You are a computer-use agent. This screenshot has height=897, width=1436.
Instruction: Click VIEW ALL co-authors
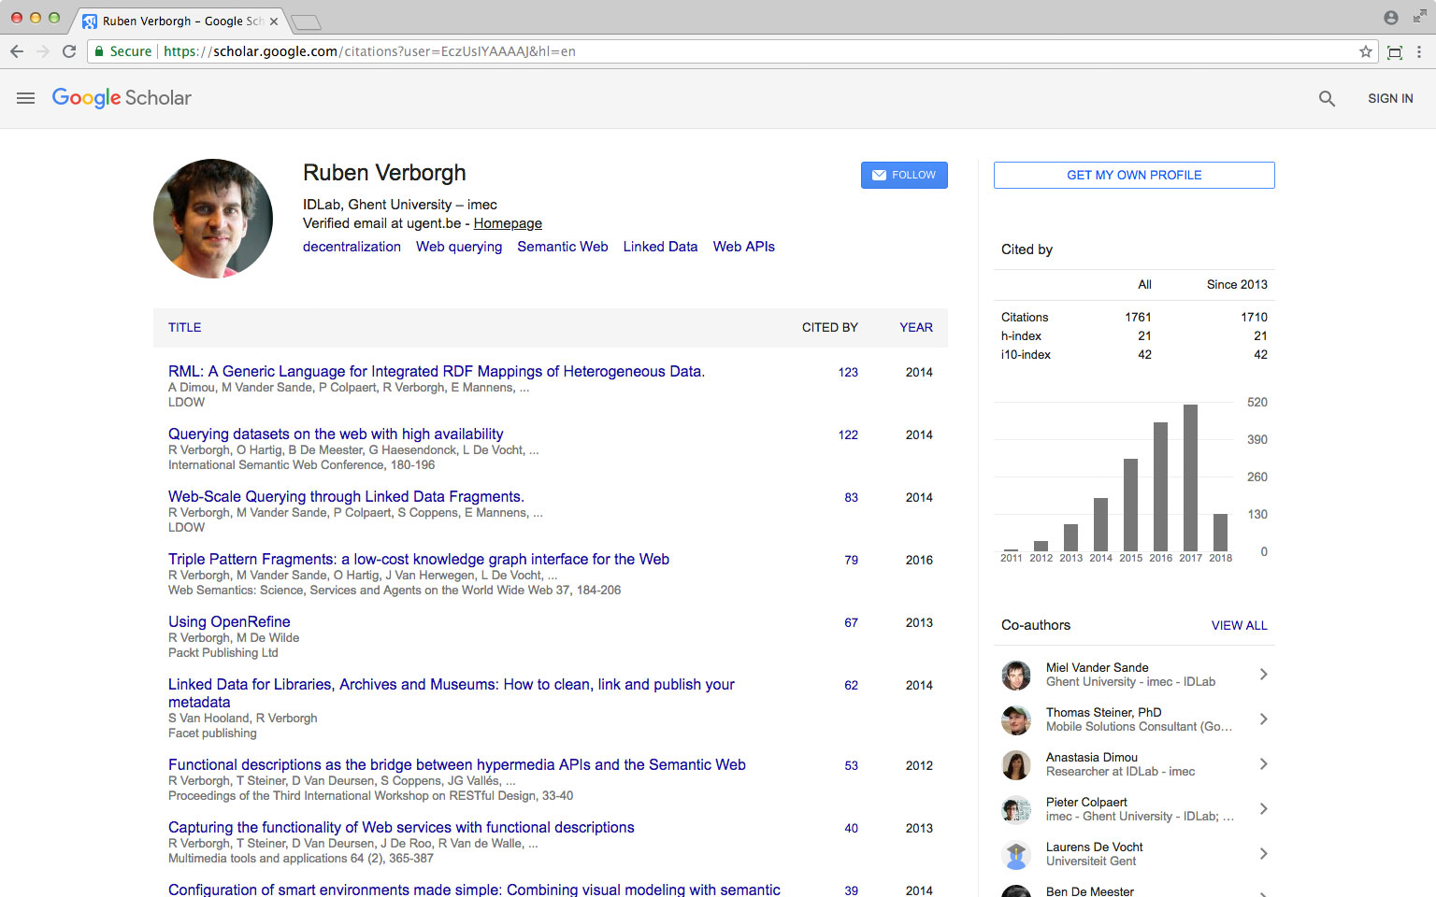1240,625
